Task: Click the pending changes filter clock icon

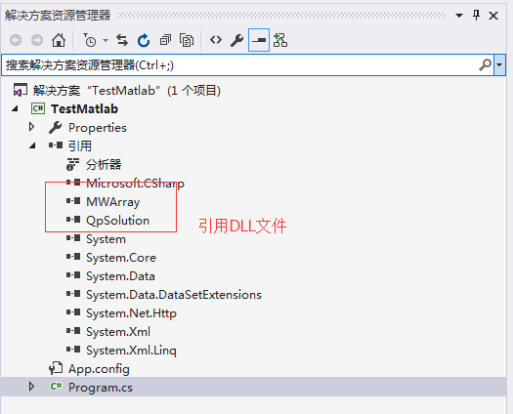Action: point(90,40)
